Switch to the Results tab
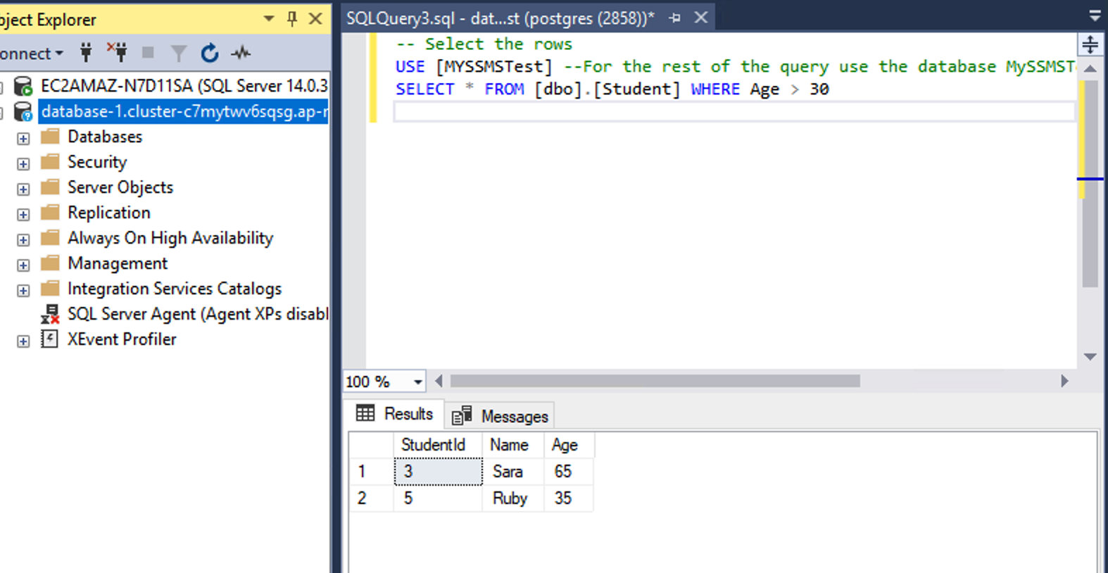The image size is (1108, 573). coord(396,414)
